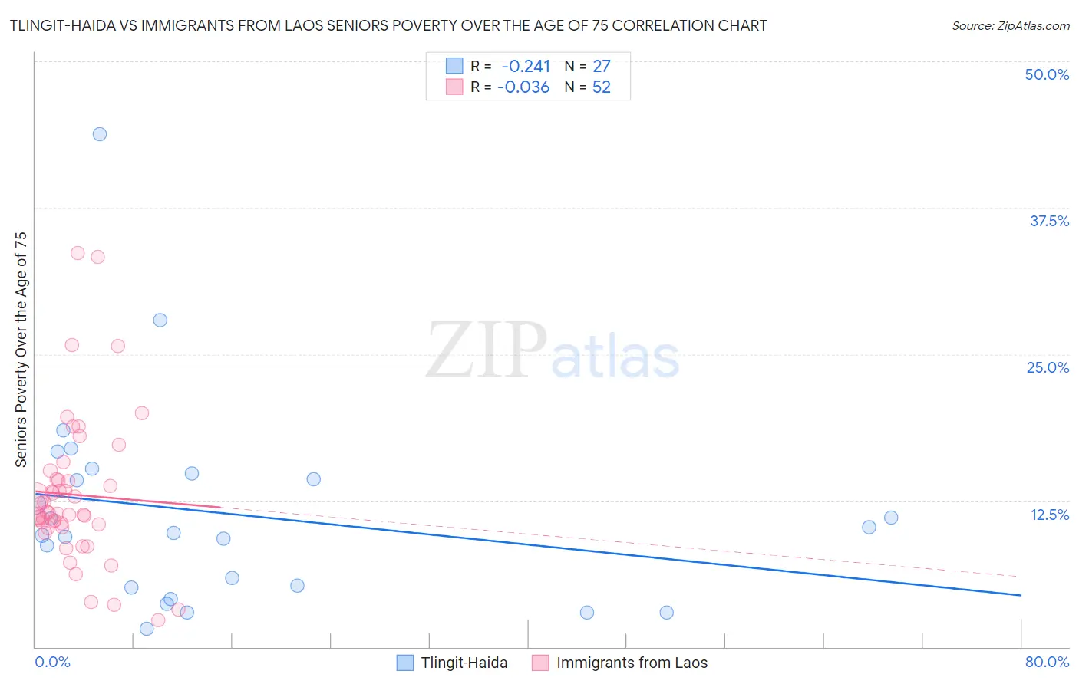The image size is (1079, 684).
Task: Click the ZIPatlas watermark in chart center
Action: pos(553,351)
